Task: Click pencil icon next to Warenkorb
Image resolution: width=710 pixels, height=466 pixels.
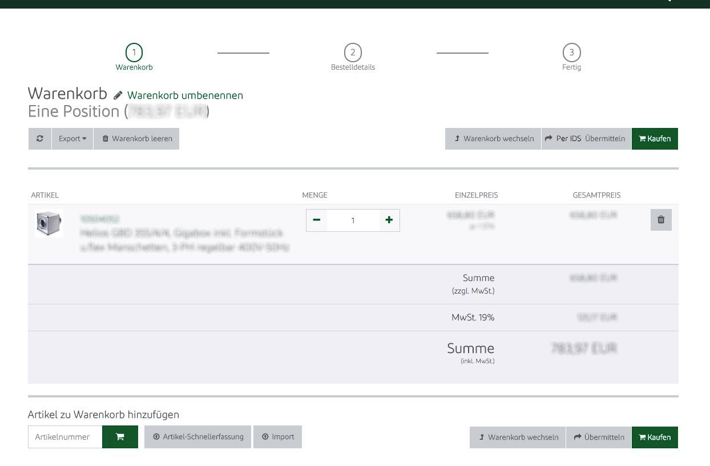Action: [118, 95]
